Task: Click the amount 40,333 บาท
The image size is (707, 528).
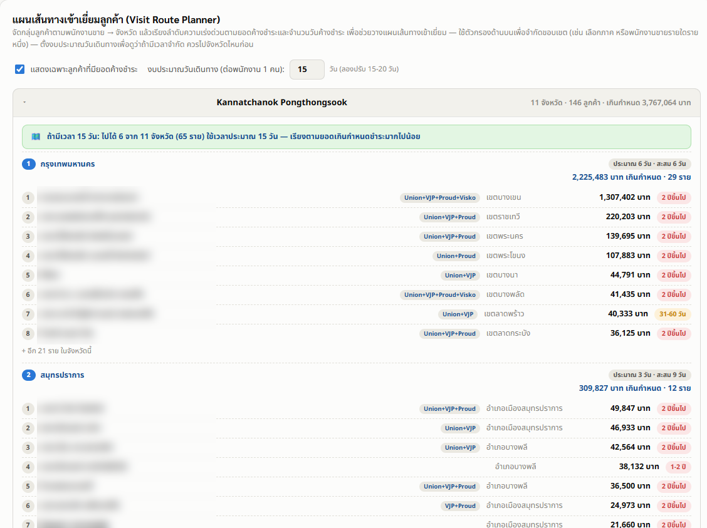Action: [x=628, y=314]
